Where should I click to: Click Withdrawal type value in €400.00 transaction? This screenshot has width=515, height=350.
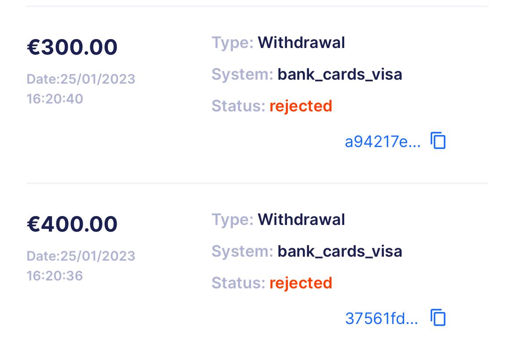click(301, 220)
